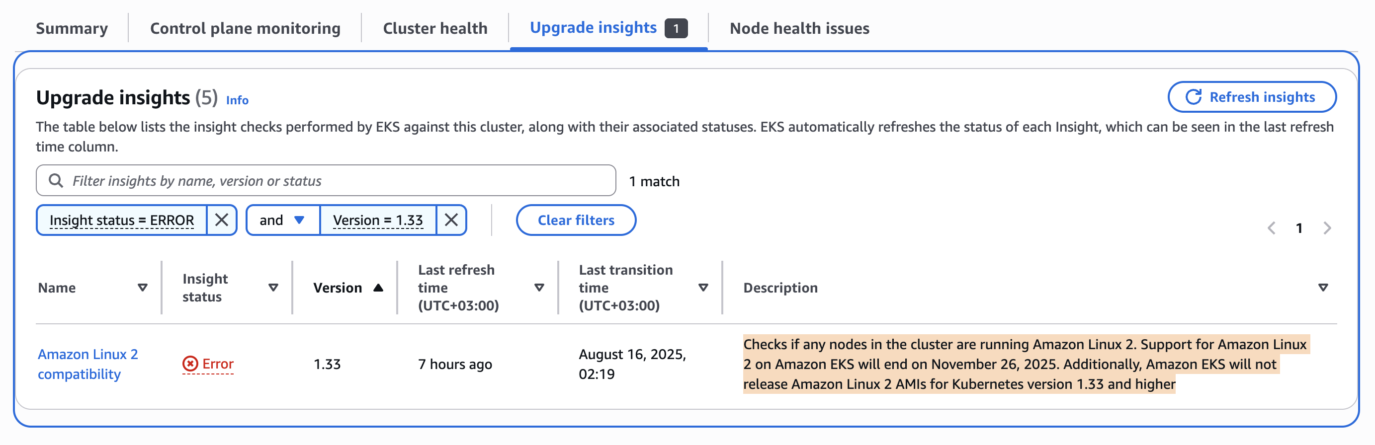Click the next page chevron
Image resolution: width=1375 pixels, height=445 pixels.
pyautogui.click(x=1327, y=227)
